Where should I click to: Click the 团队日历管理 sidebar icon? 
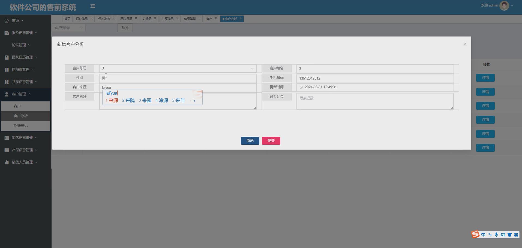tap(7, 57)
